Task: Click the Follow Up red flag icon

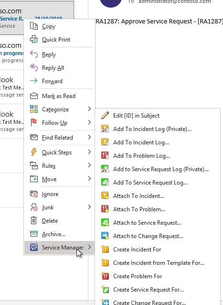Action: point(34,122)
